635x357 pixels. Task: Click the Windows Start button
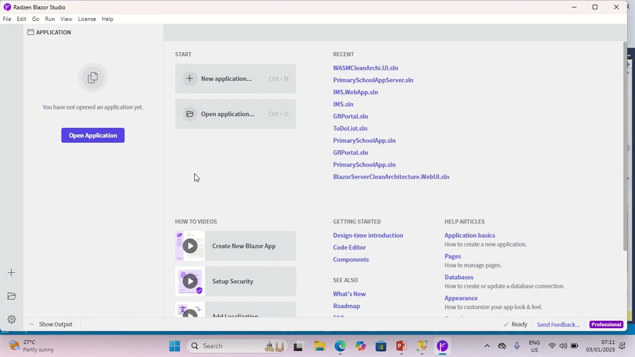pos(175,346)
